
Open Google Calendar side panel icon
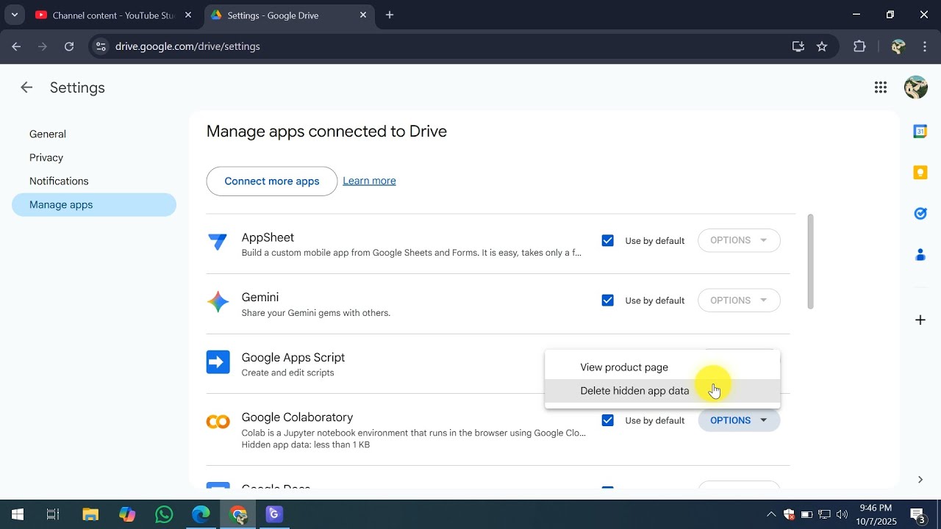click(920, 132)
